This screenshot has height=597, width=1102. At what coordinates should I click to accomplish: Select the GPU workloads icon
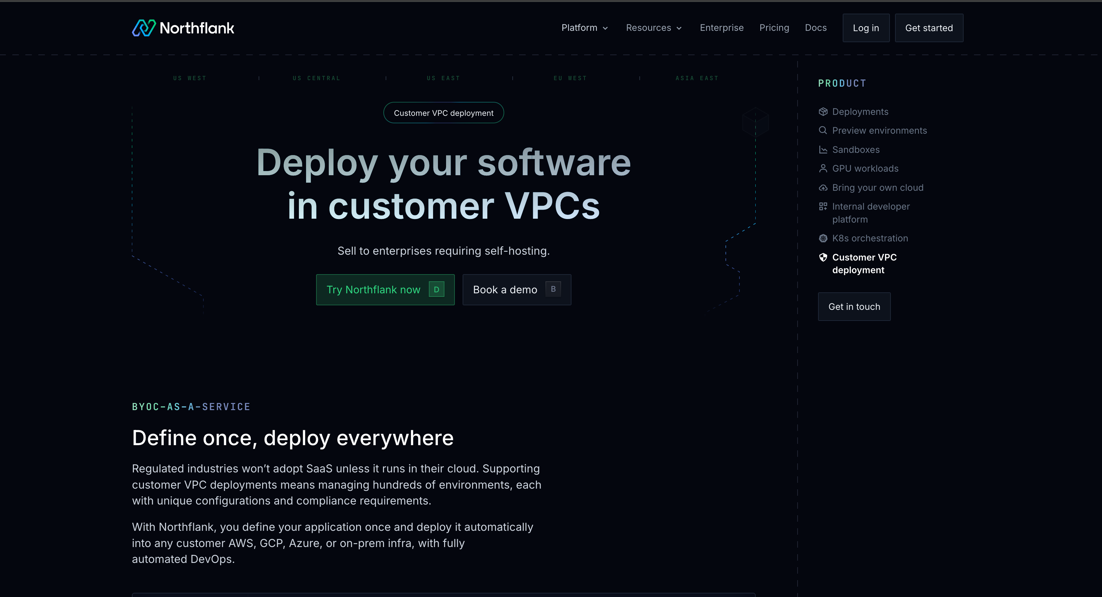click(823, 168)
